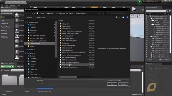Open the view options dropdown arrow
Screen dimensions: 172x96
point(119,17)
